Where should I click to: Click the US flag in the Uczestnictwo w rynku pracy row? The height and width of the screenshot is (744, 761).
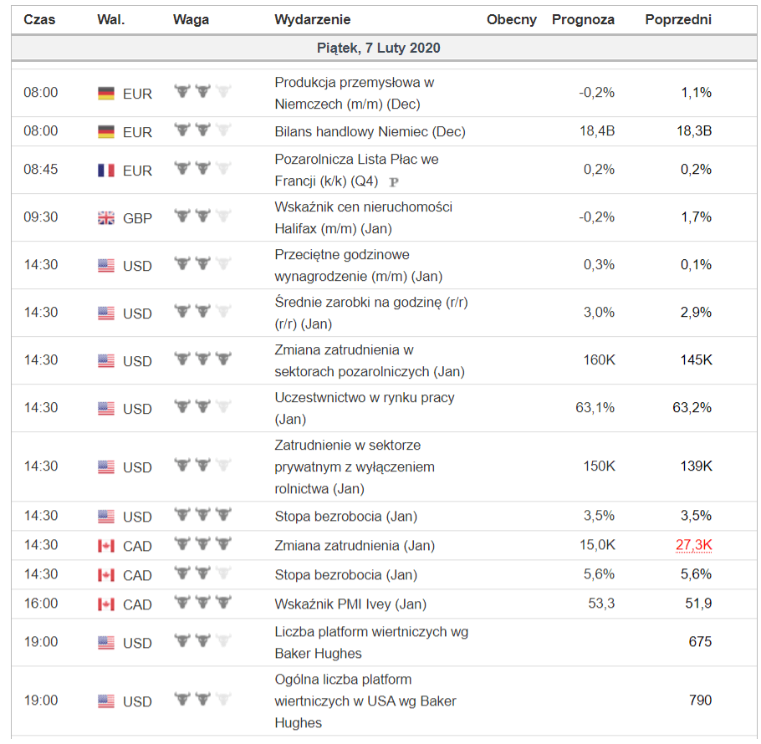106,409
